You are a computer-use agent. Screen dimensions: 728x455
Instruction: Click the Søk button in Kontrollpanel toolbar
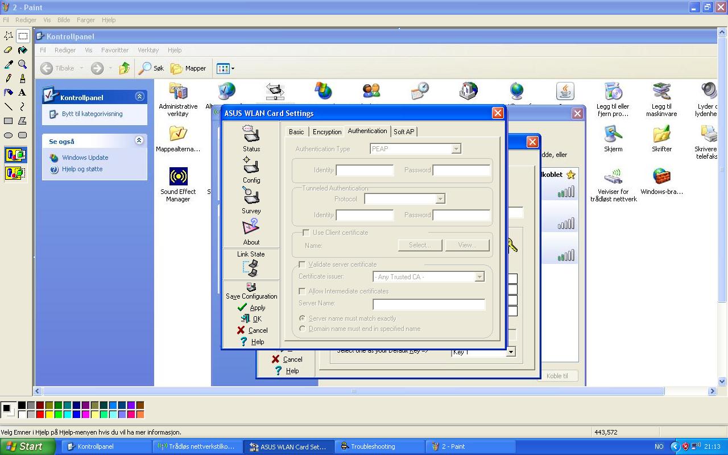point(152,68)
